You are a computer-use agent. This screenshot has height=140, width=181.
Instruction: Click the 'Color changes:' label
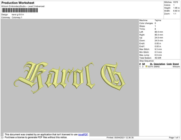pos(146,23)
